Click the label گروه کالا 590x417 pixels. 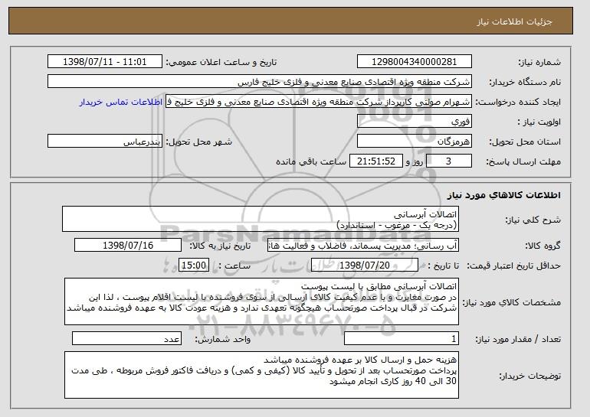[542, 246]
